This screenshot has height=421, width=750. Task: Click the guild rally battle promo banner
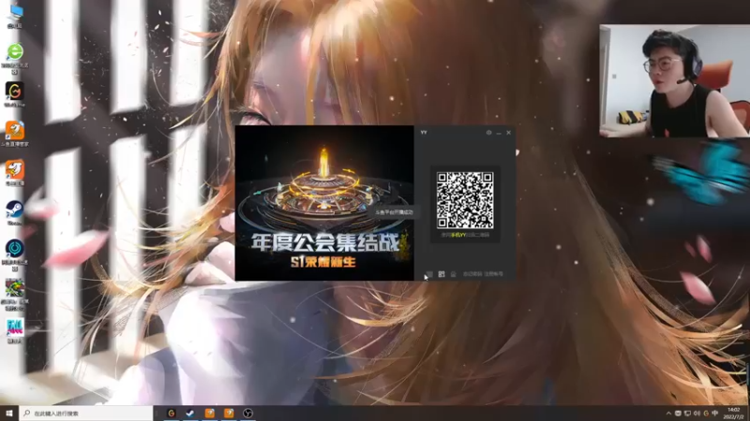coord(324,203)
